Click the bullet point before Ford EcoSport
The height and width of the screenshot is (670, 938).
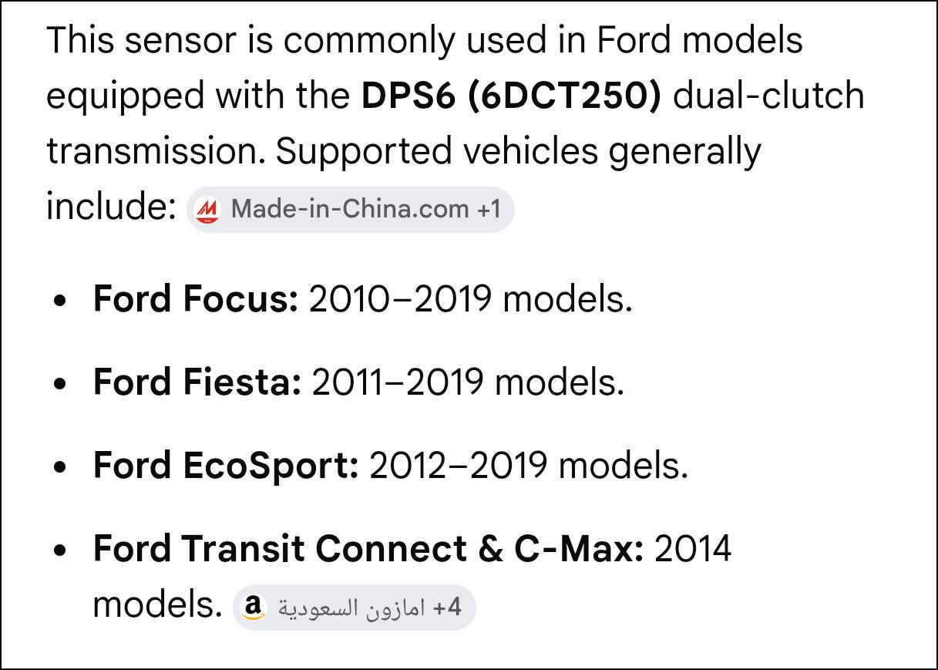[x=62, y=467]
